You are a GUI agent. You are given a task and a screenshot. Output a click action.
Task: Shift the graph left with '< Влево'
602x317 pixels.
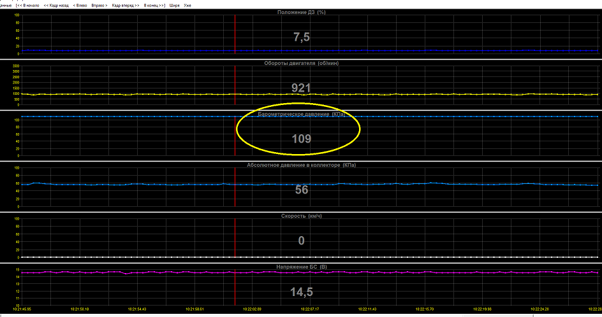click(x=80, y=5)
